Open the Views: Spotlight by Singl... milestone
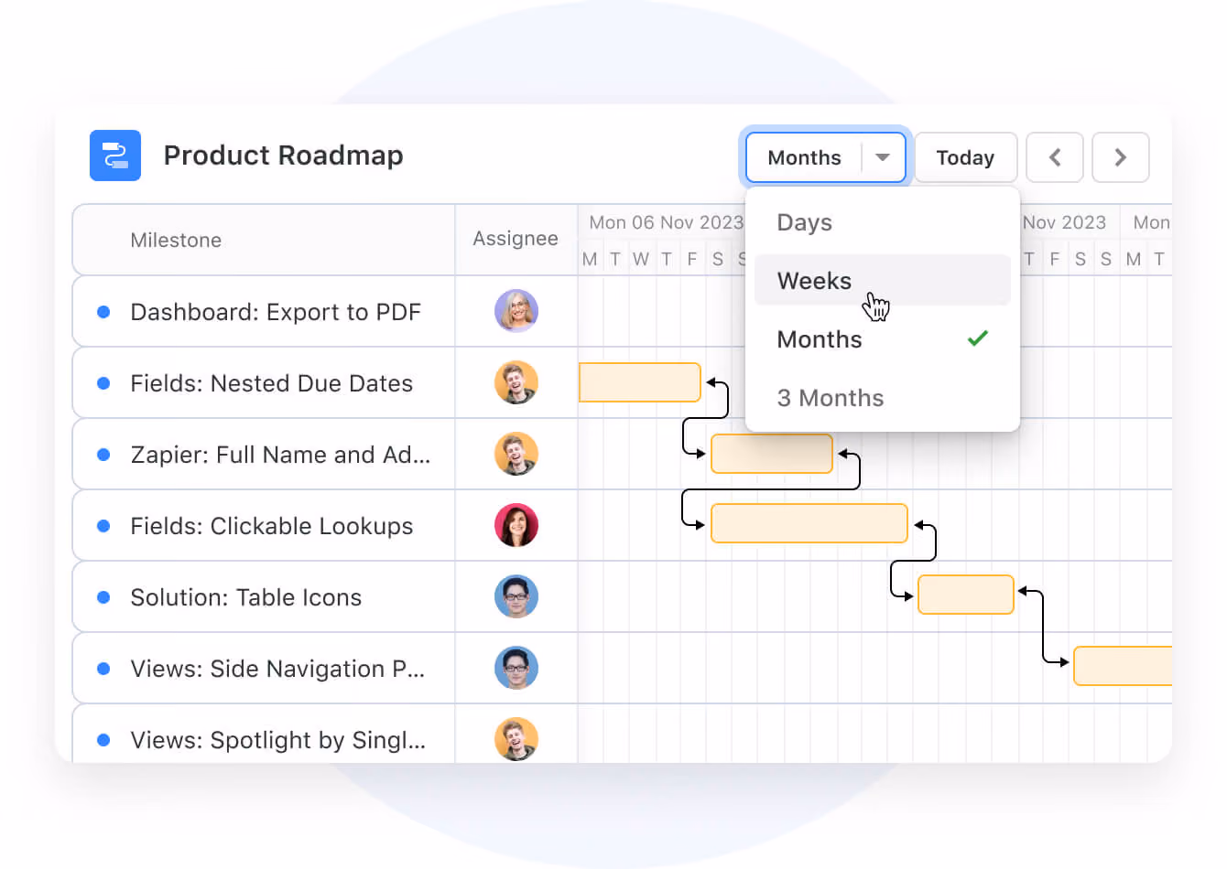This screenshot has width=1227, height=869. click(277, 740)
